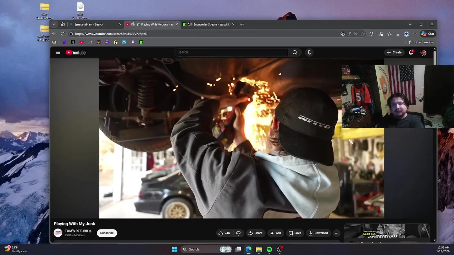Open the workspaces icon beside tabs
The width and height of the screenshot is (454, 255).
(62, 24)
